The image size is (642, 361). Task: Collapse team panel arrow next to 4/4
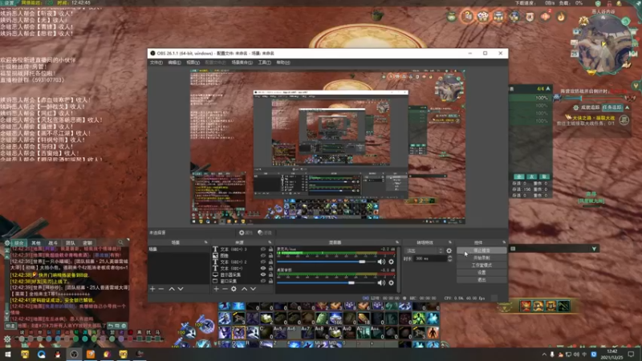548,89
